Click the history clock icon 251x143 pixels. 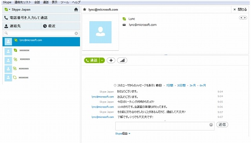point(115,86)
